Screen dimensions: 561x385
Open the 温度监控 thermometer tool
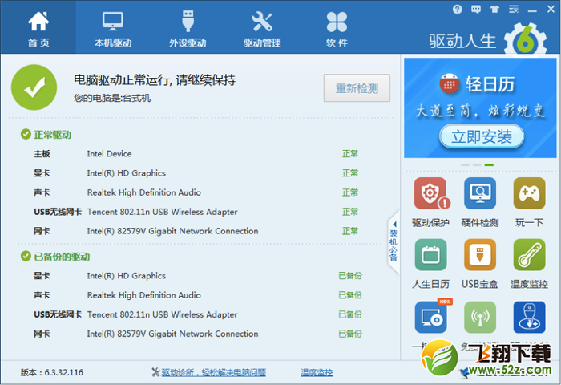(x=529, y=265)
